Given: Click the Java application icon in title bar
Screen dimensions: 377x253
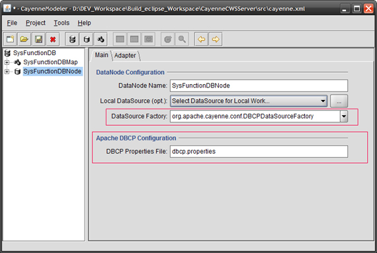Looking at the screenshot, I should [7, 9].
